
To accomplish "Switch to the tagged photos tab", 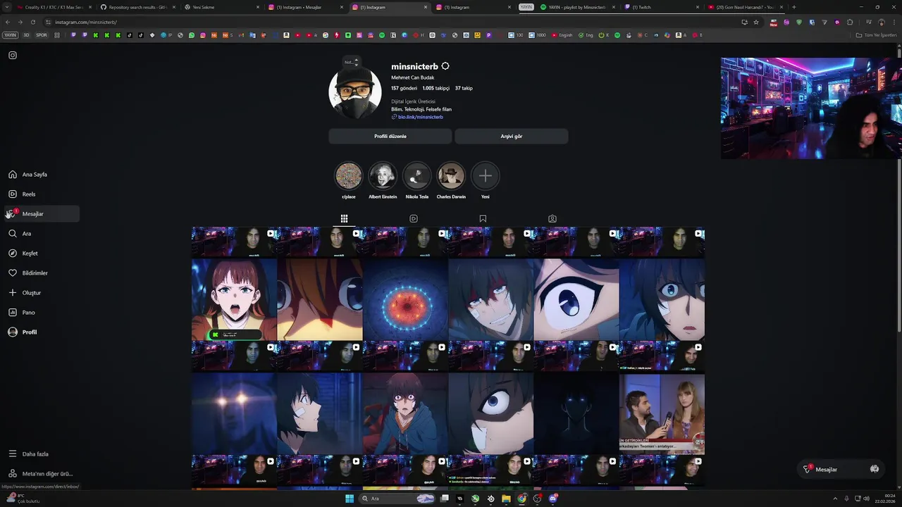I will 552,218.
